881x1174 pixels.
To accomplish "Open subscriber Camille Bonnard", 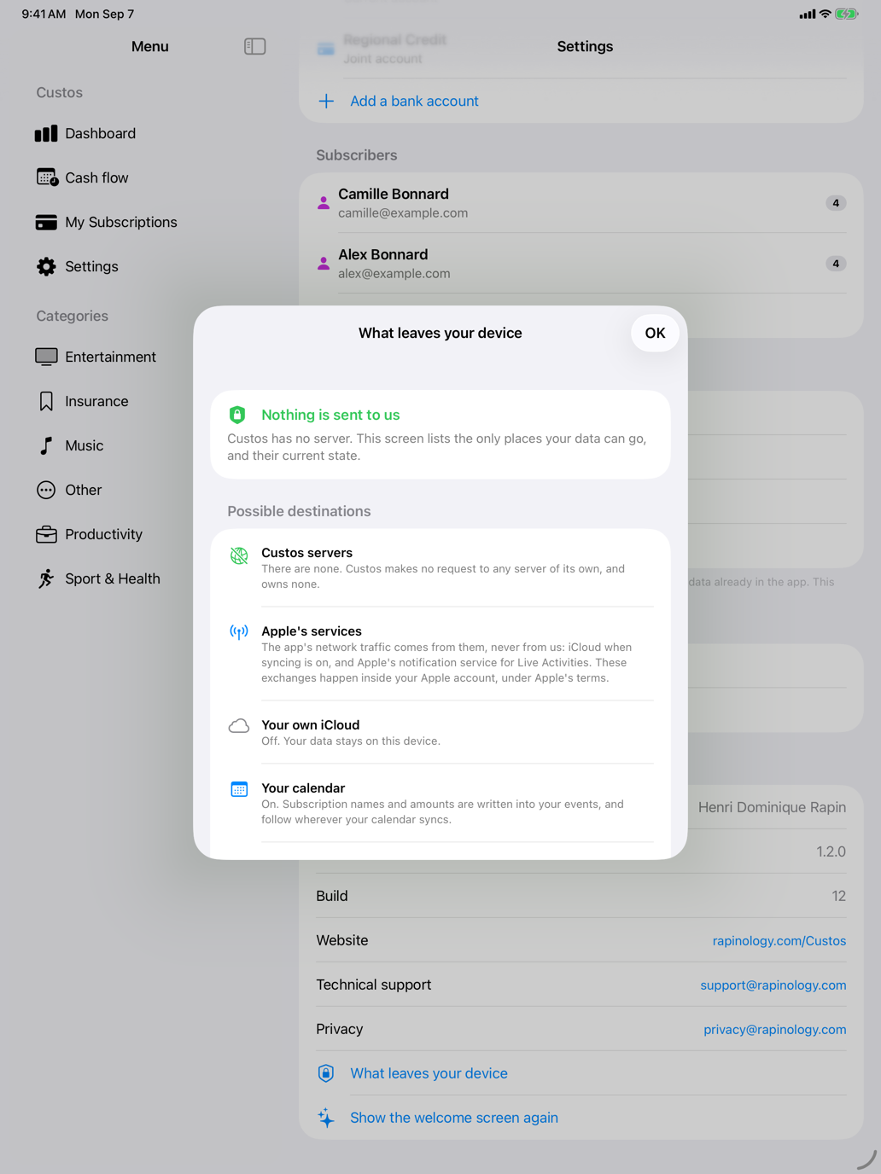I will (581, 203).
